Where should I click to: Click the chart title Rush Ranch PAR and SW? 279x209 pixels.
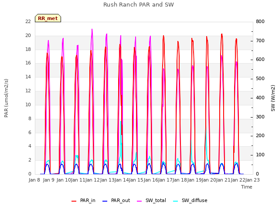[x=139, y=5]
